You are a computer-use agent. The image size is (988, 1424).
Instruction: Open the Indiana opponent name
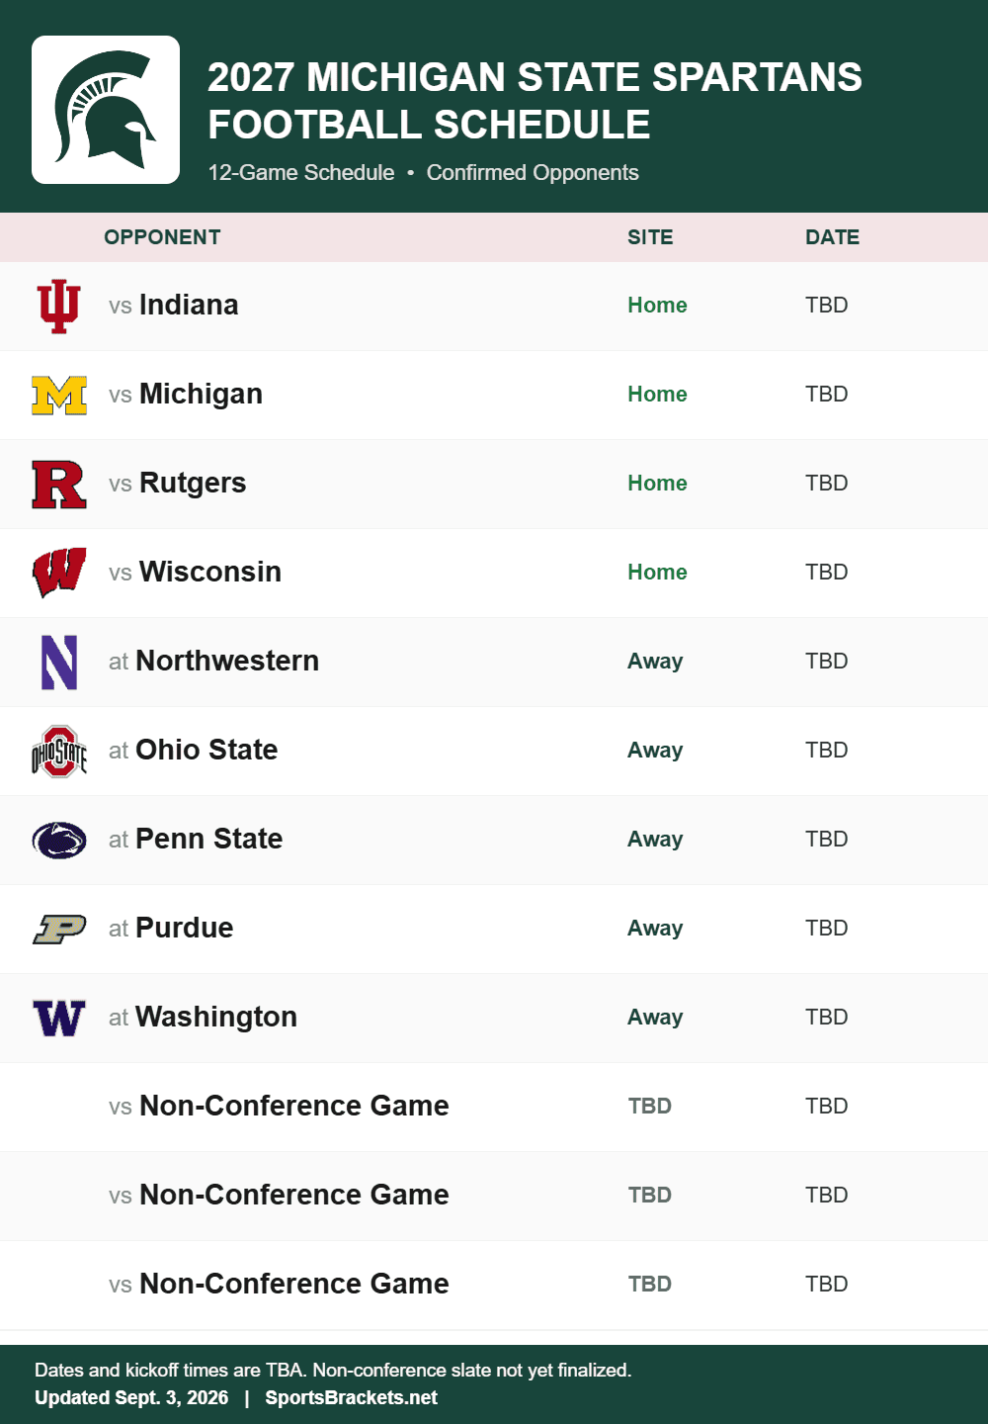(189, 305)
